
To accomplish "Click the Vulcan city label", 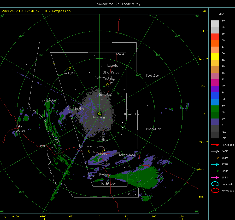I will (133, 194).
